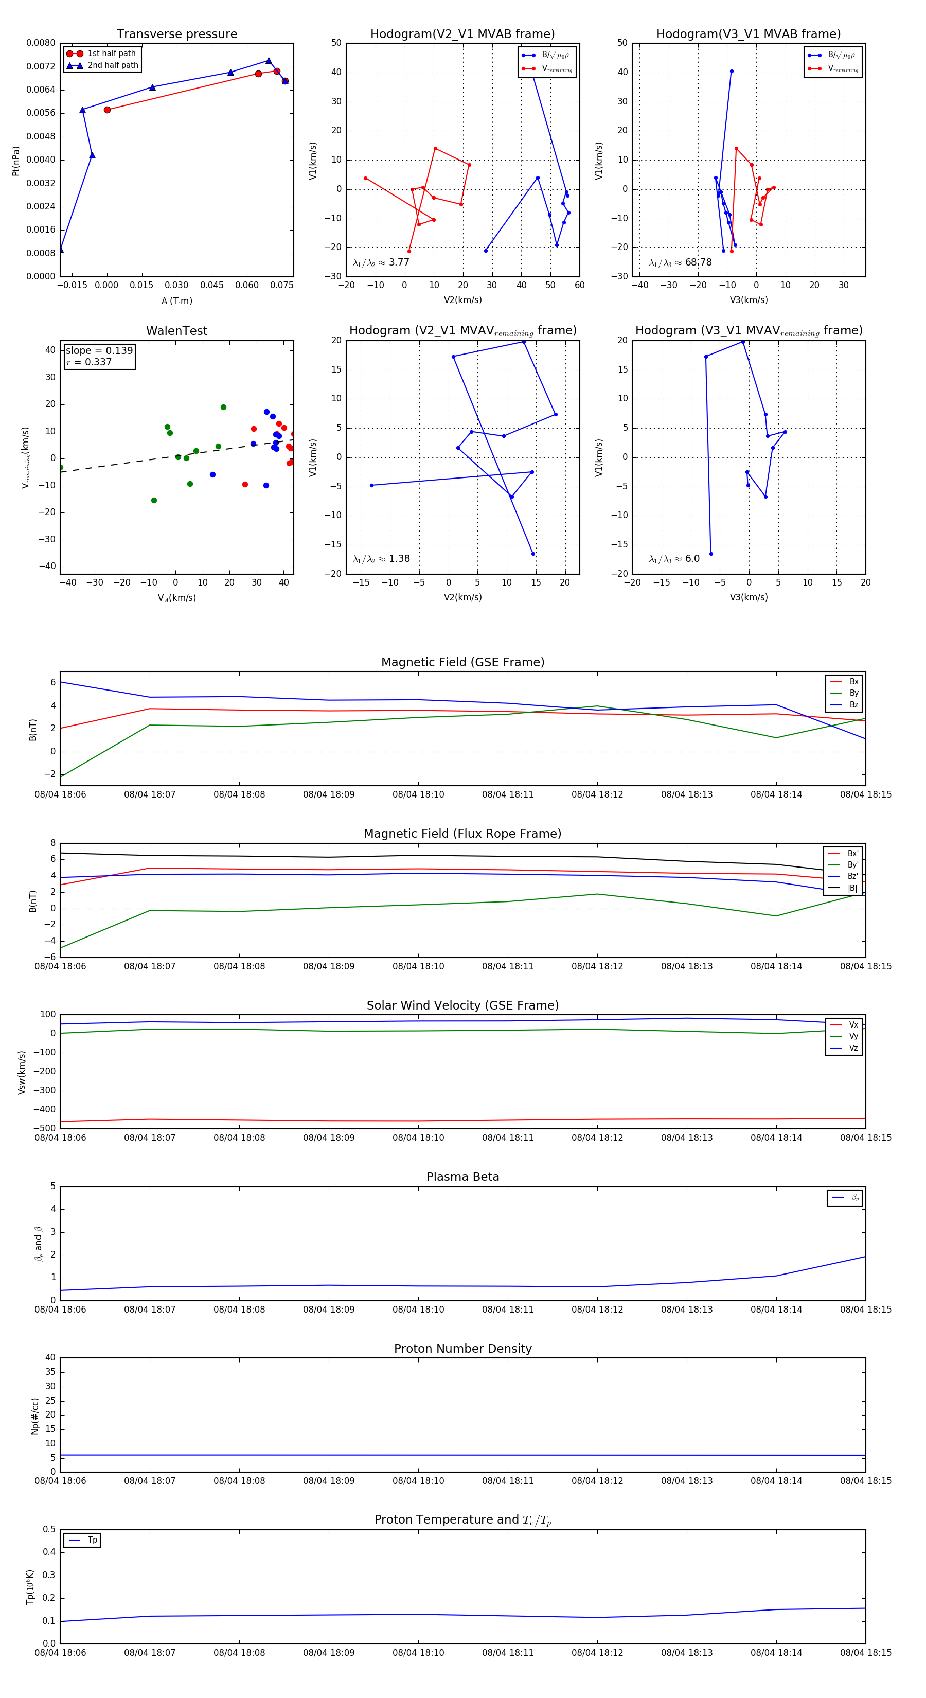
Task: Click the 'Vx' legend entry
Action: [x=844, y=1024]
